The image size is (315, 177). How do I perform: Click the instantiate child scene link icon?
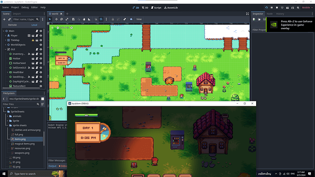point(9,19)
